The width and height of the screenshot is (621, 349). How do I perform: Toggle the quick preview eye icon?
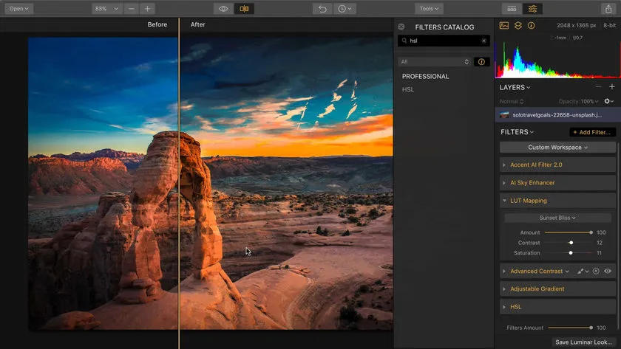point(223,9)
